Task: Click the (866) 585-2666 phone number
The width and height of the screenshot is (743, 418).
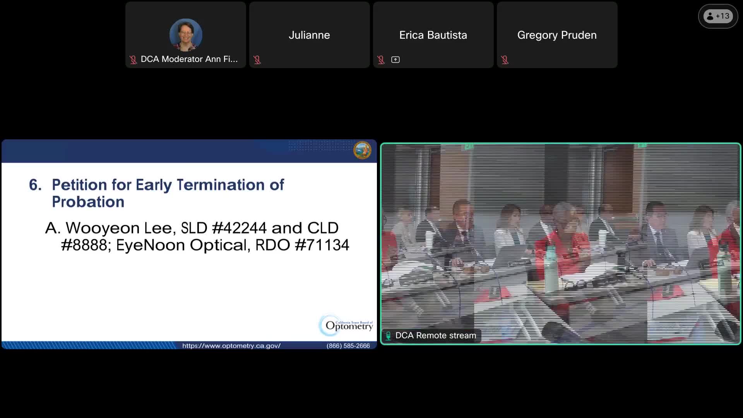Action: [348, 346]
